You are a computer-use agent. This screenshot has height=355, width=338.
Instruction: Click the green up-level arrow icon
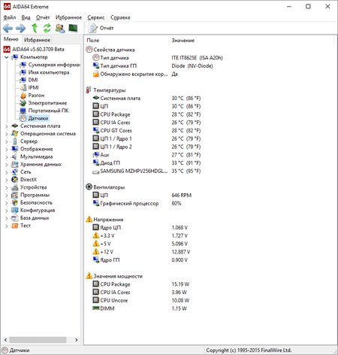pyautogui.click(x=35, y=28)
